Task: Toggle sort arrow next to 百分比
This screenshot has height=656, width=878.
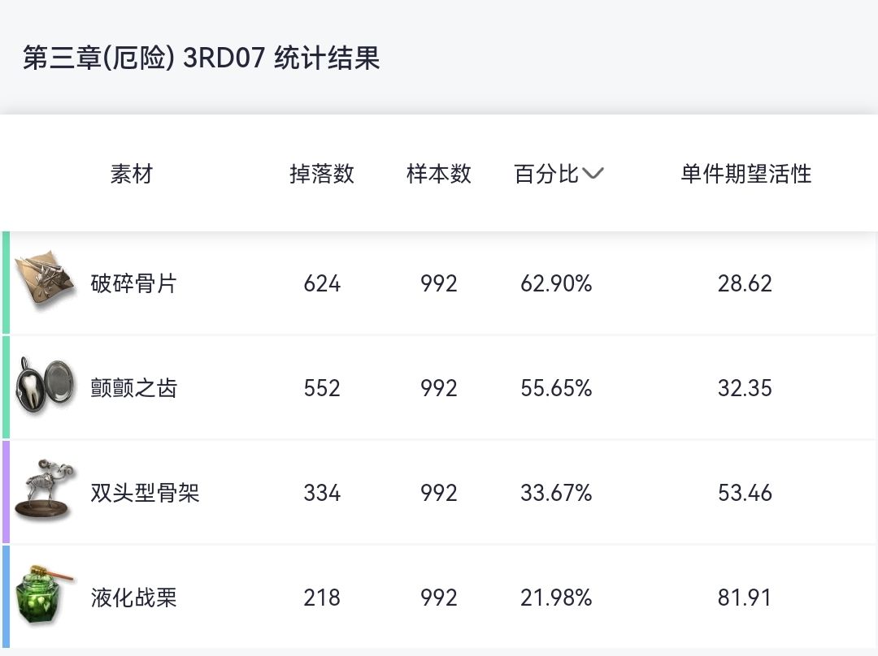Action: click(x=593, y=174)
